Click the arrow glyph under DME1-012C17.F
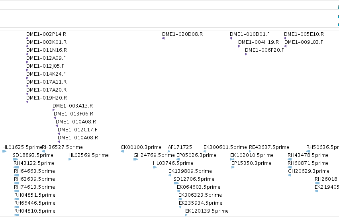This screenshot has height=217, width=339. click(59, 134)
